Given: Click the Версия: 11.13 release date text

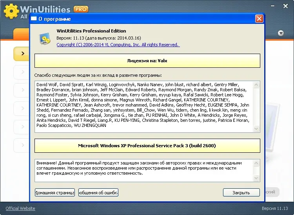Looking at the screenshot, I should tap(99, 38).
